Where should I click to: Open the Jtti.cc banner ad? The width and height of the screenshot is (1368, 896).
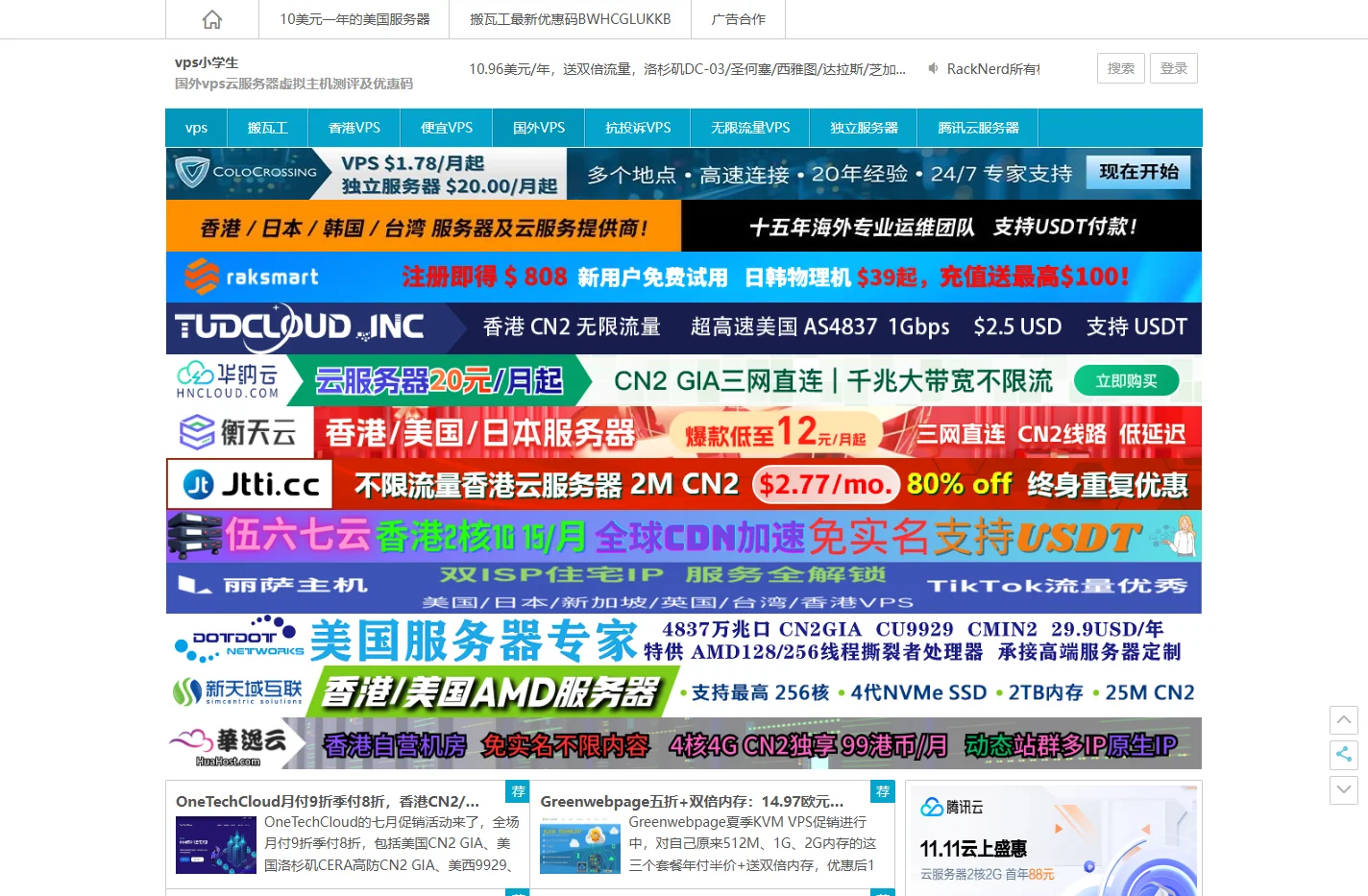coord(684,484)
